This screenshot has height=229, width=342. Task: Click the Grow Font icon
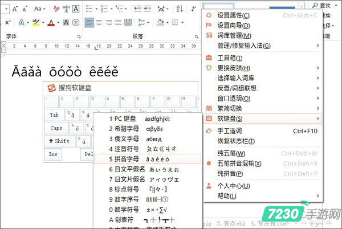coord(15,9)
